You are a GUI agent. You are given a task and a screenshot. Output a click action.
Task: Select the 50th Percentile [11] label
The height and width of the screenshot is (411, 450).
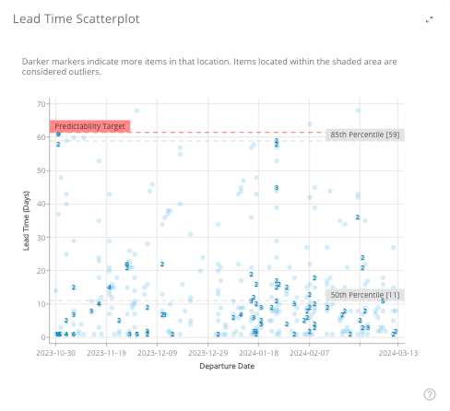pos(365,295)
